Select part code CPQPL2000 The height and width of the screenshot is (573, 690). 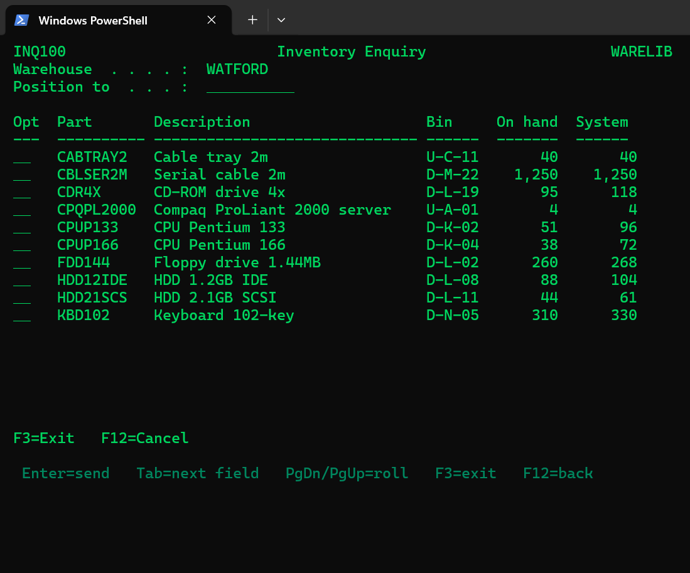click(96, 210)
